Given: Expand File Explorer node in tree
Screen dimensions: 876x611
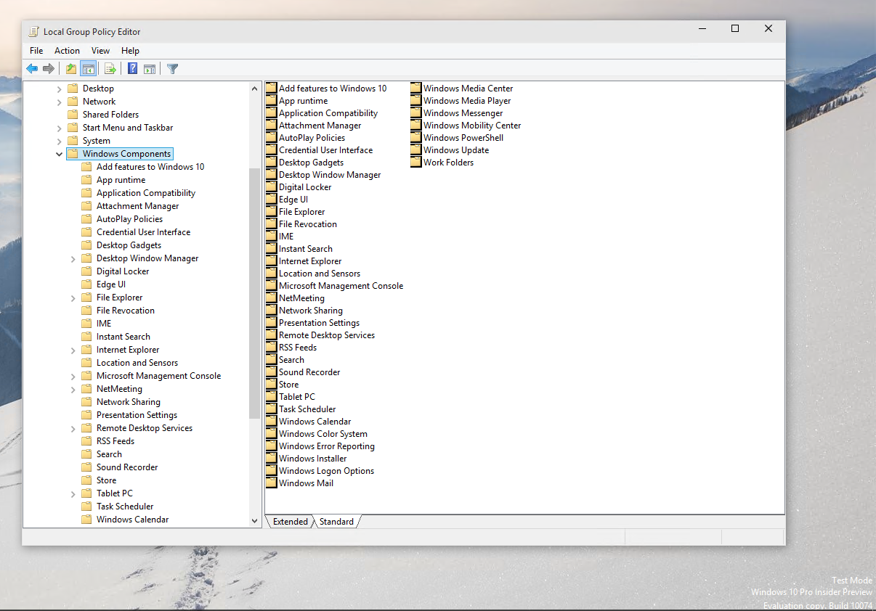Looking at the screenshot, I should (73, 298).
